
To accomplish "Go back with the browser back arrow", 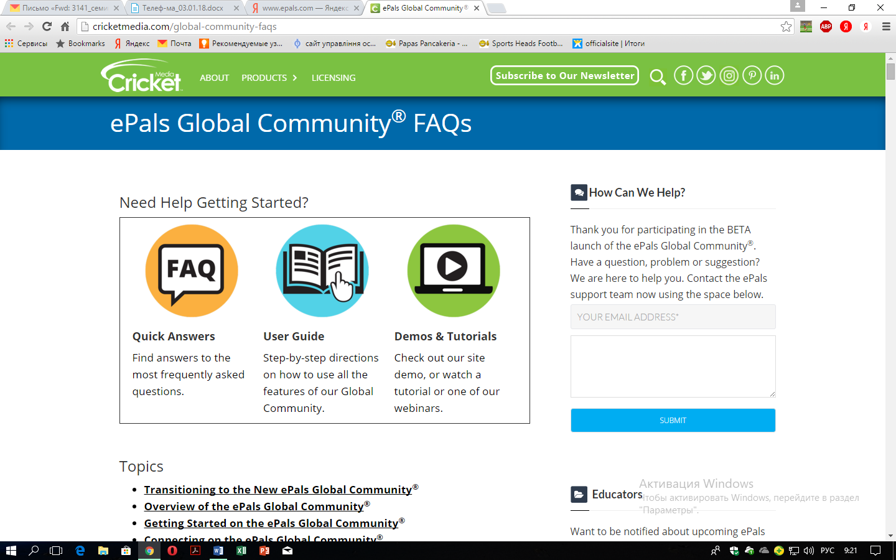I will click(x=11, y=26).
